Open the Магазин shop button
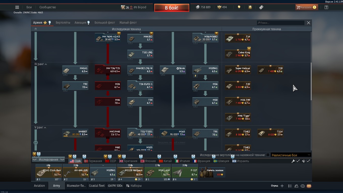The image size is (343, 193). point(306,7)
